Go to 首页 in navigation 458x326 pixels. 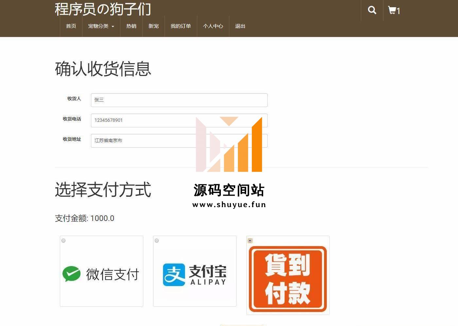tap(71, 26)
